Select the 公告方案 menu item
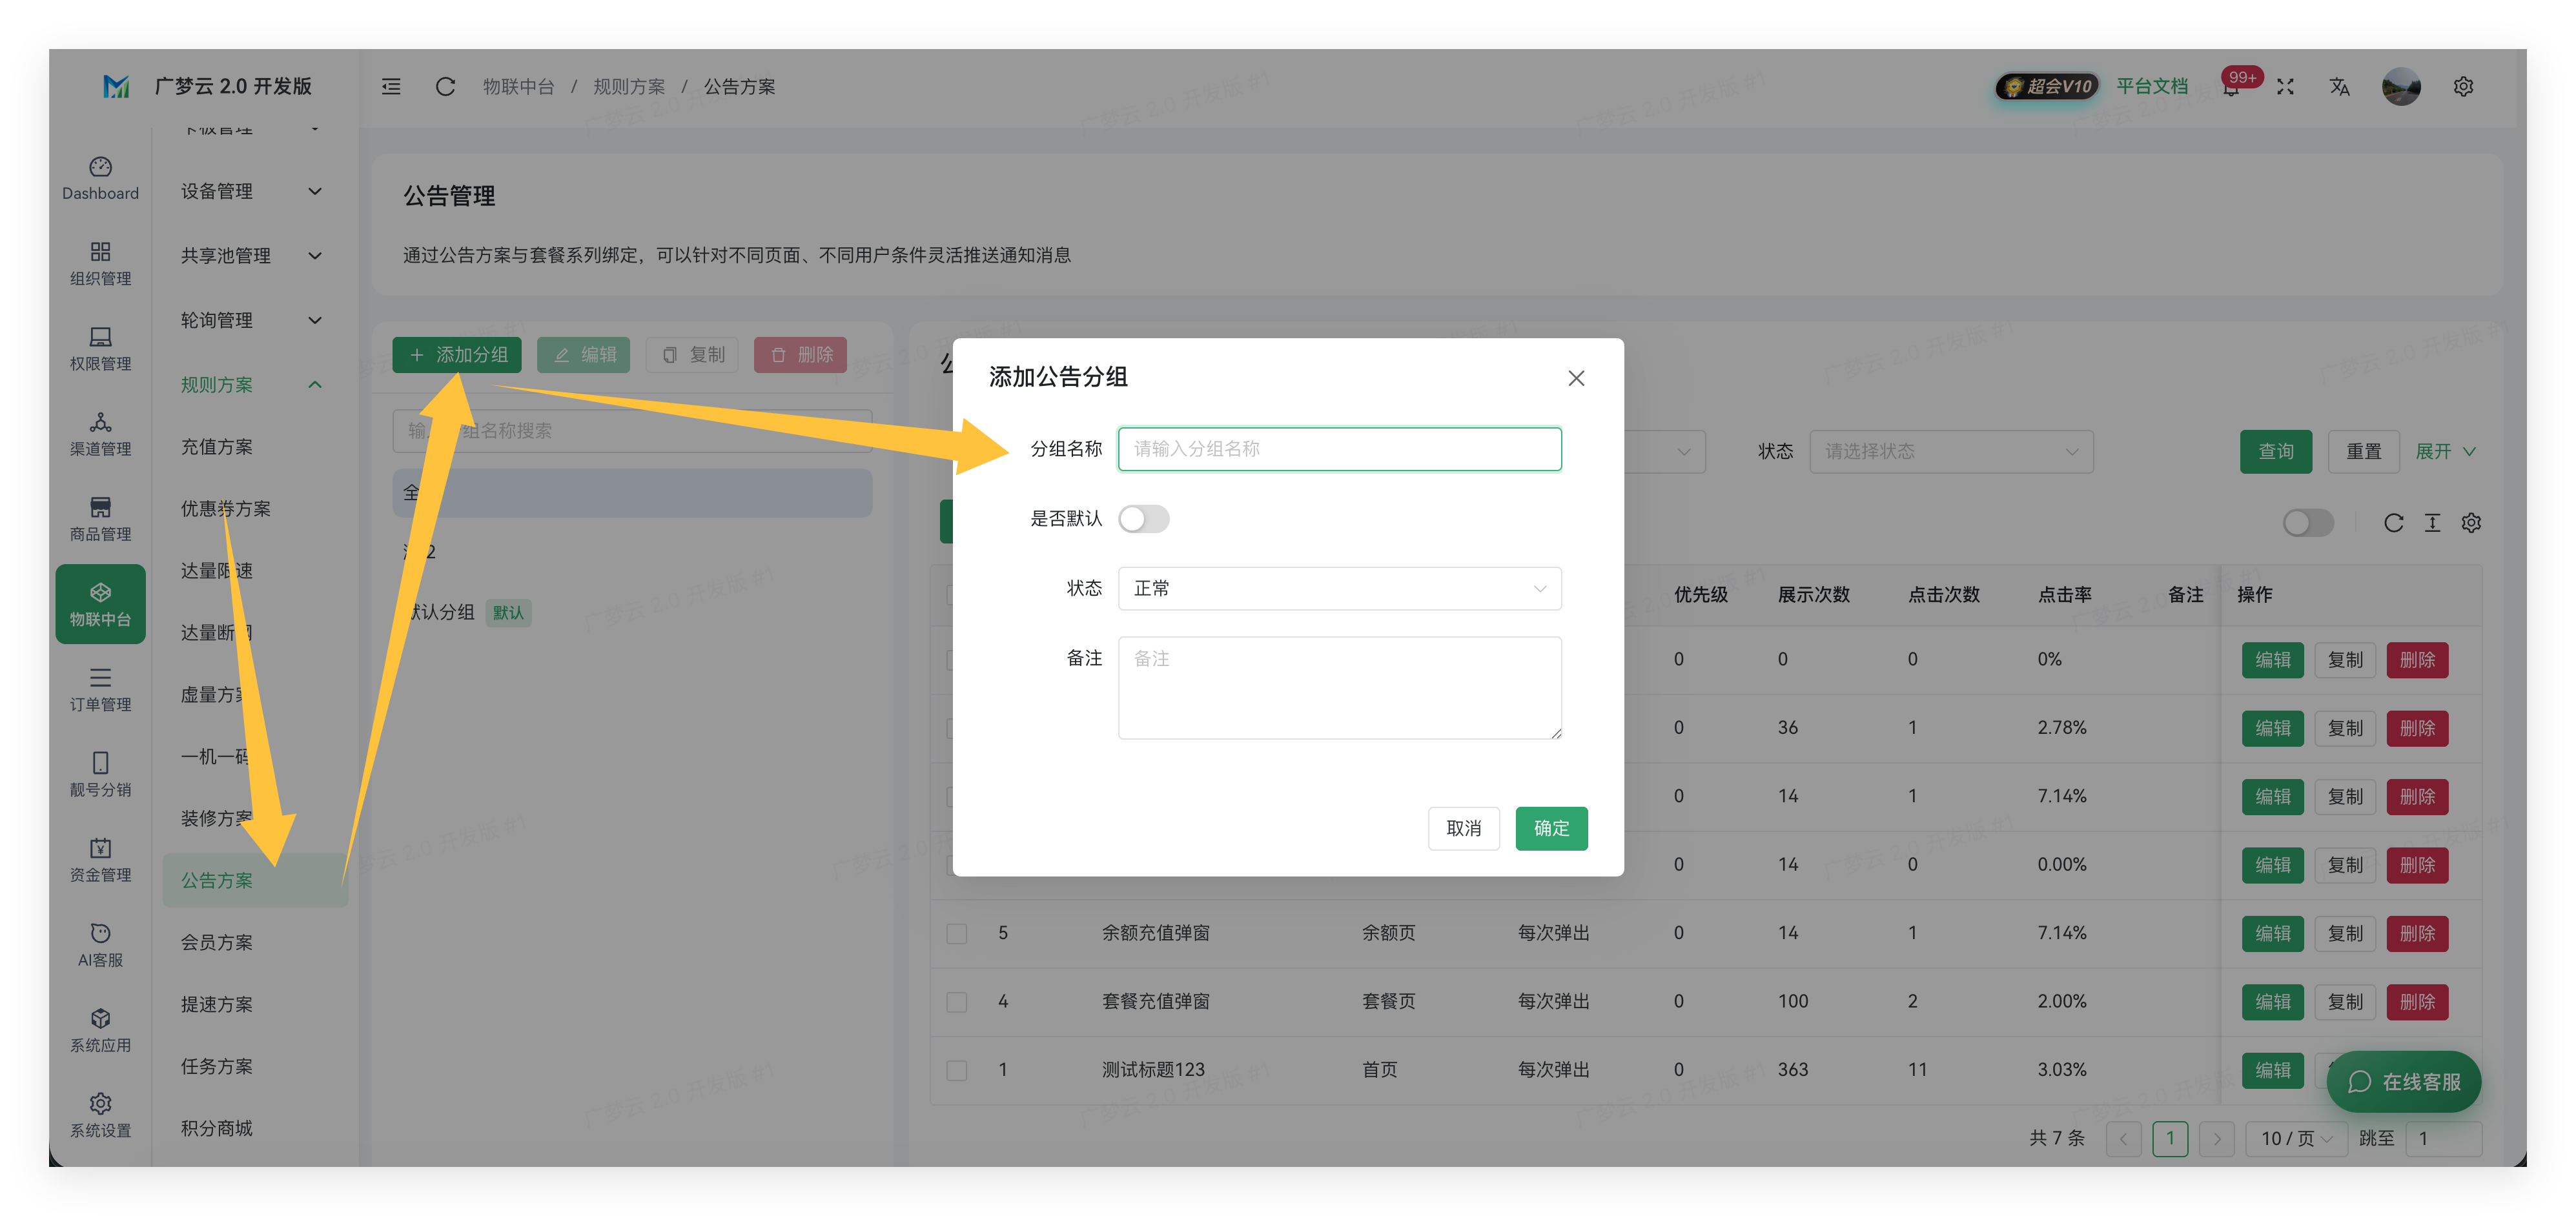 click(254, 880)
